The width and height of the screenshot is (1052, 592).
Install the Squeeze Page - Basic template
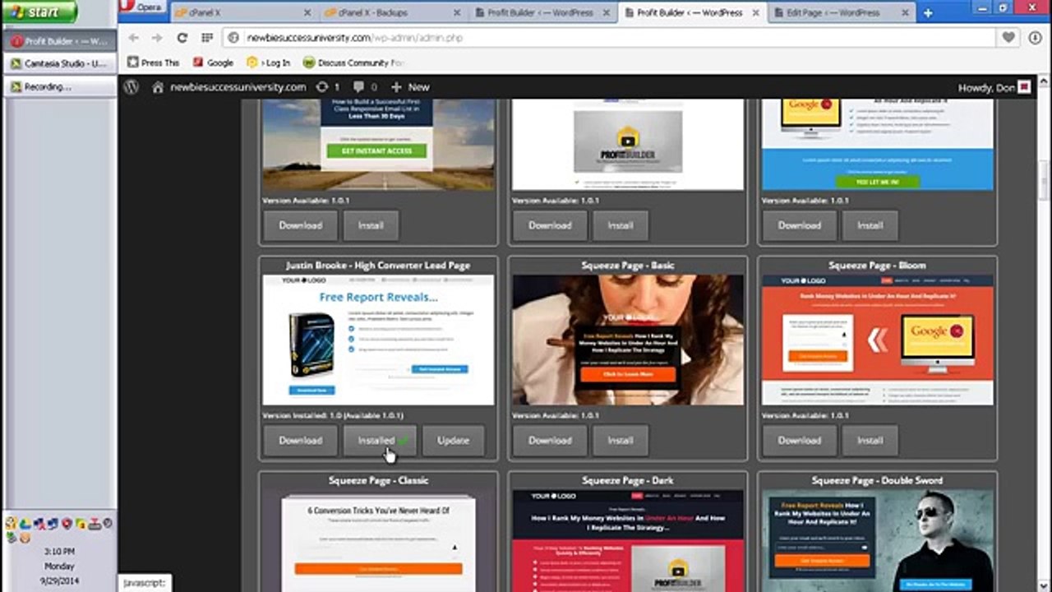(621, 441)
